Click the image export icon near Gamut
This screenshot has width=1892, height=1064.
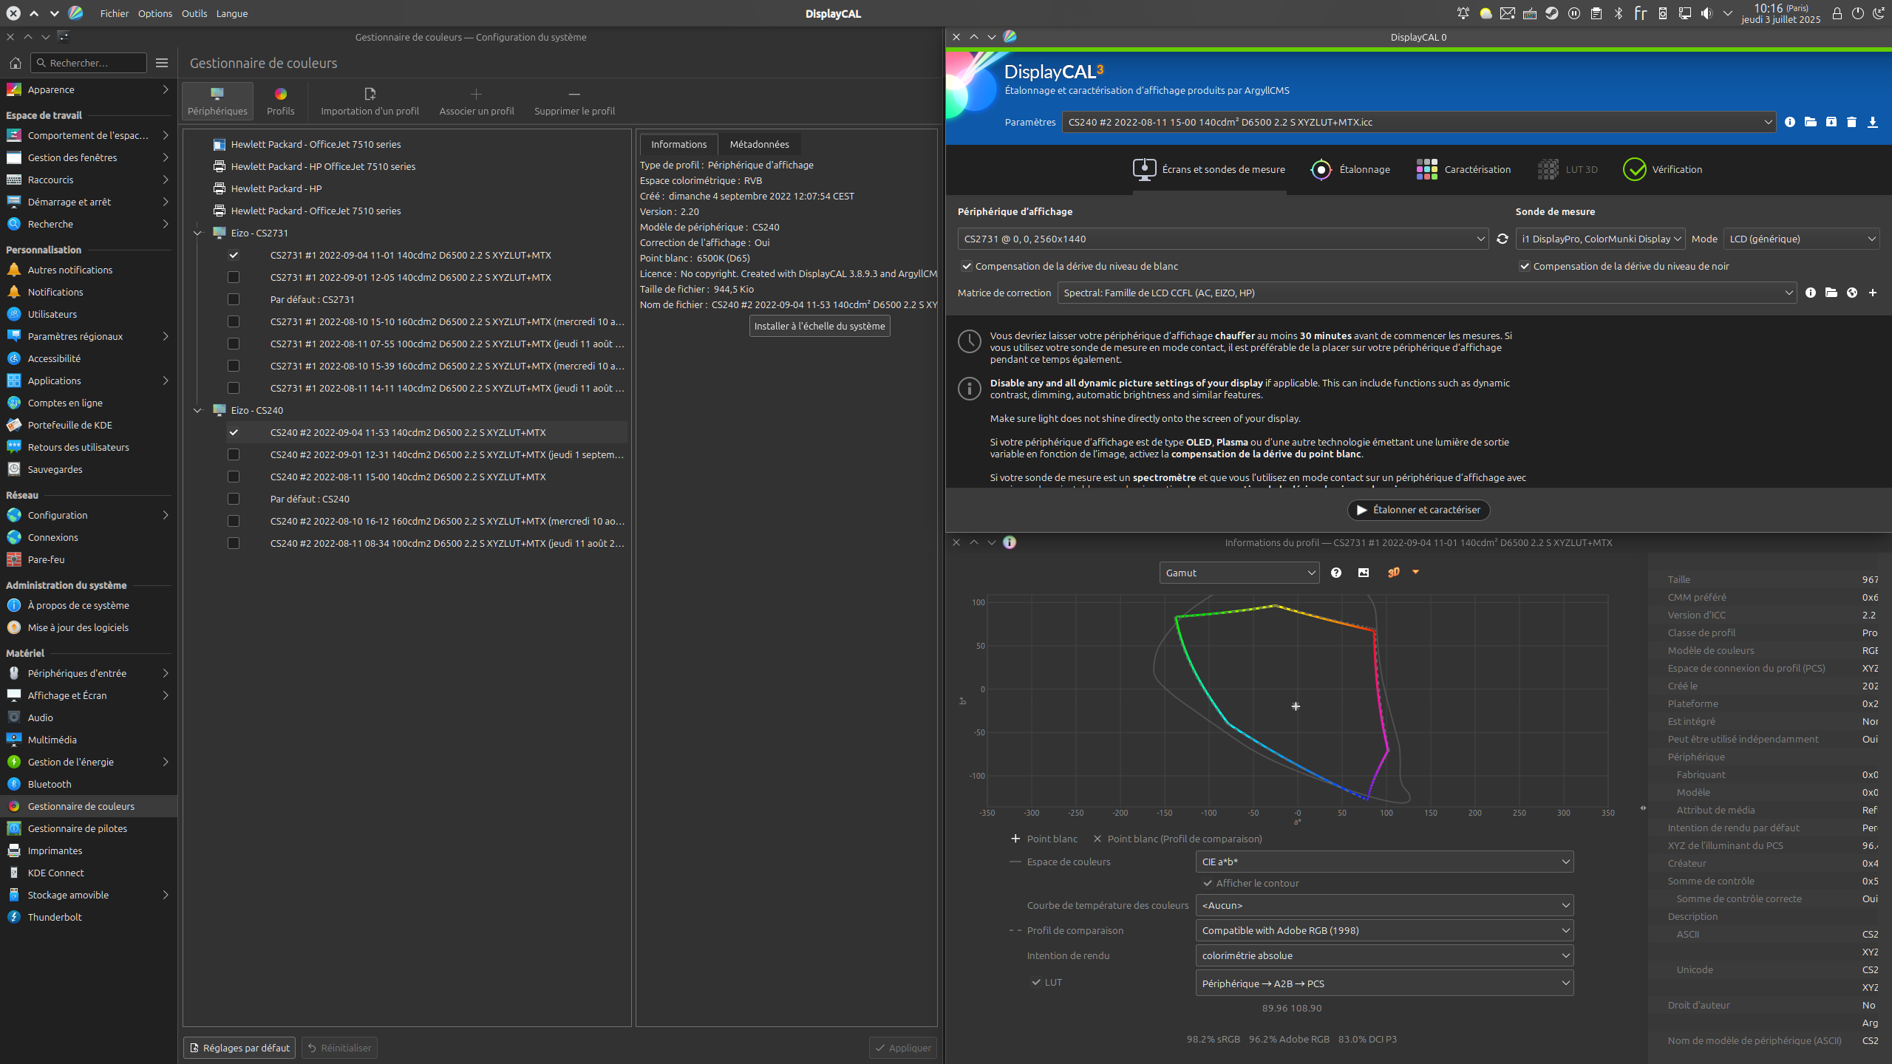(x=1364, y=573)
